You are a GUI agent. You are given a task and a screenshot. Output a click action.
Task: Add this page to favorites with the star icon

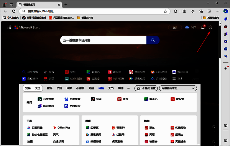[x=165, y=11]
